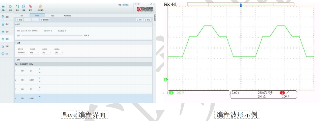322x121 pixels.
Task: Click the progress bar showing 0.00 %
Action: 52,35
